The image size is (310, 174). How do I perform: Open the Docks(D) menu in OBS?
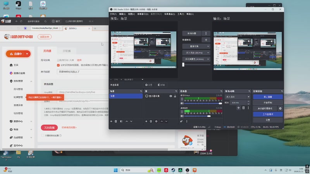[143, 14]
